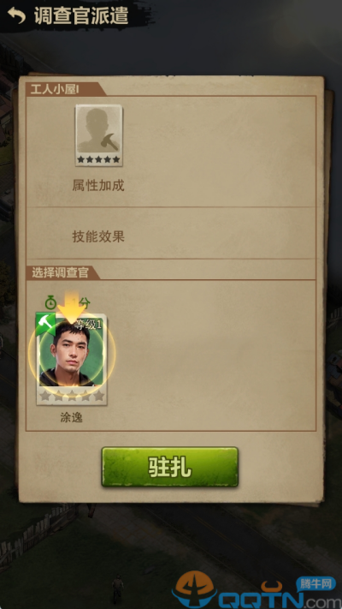Tap the empty investigator silhouette slot

[99, 135]
